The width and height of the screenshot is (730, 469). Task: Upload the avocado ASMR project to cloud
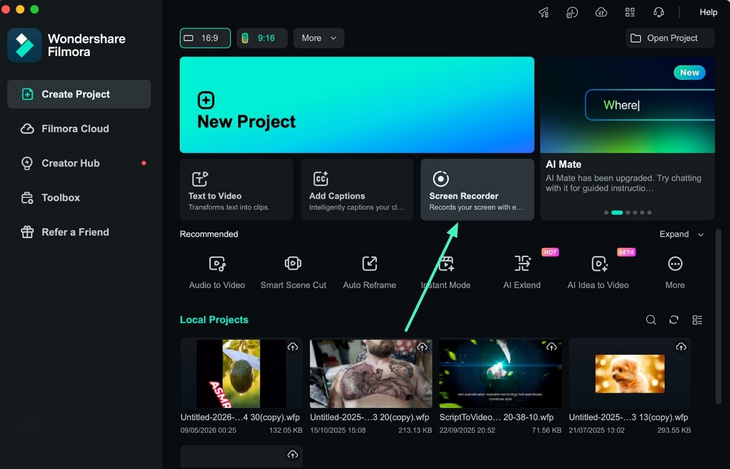point(293,347)
